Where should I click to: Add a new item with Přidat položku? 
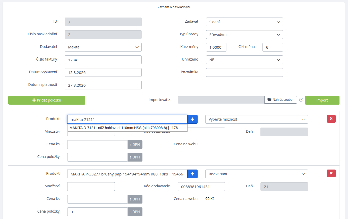[x=47, y=100]
